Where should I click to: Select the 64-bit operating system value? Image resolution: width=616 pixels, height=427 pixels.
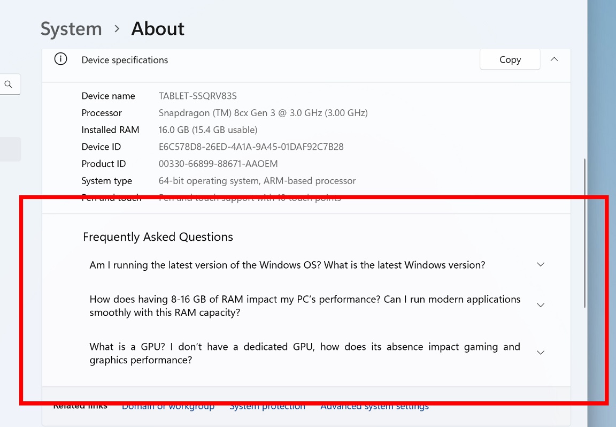[257, 181]
